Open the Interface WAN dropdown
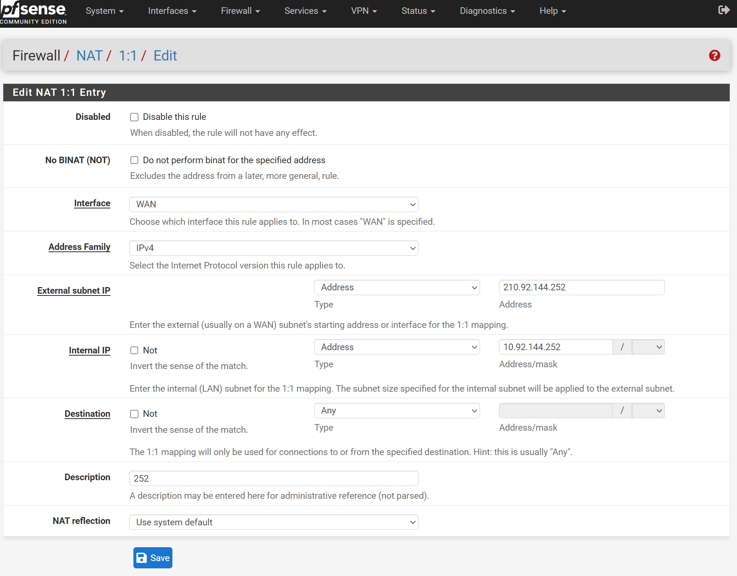Image resolution: width=737 pixels, height=576 pixels. point(273,204)
